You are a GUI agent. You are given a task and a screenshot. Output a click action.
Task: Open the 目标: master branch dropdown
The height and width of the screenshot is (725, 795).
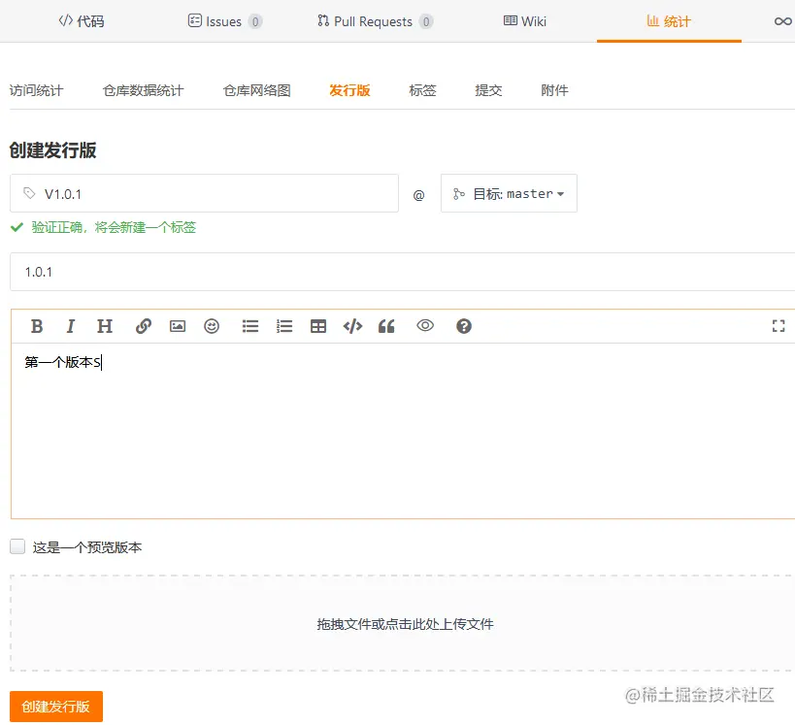point(509,193)
